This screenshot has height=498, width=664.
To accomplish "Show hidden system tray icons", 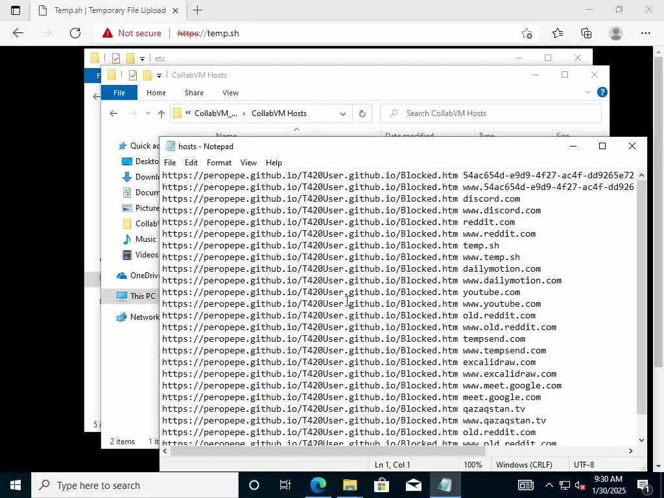I will (549, 485).
